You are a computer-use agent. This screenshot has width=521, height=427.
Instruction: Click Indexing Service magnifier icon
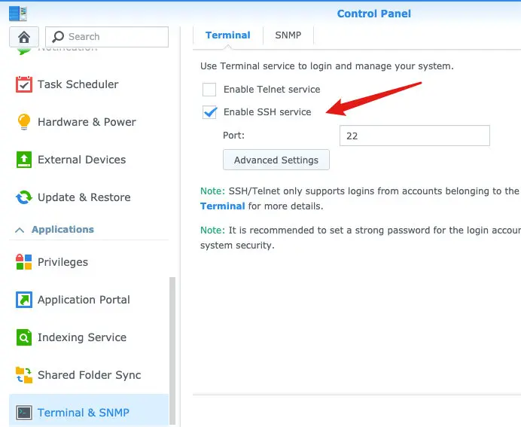pos(24,337)
